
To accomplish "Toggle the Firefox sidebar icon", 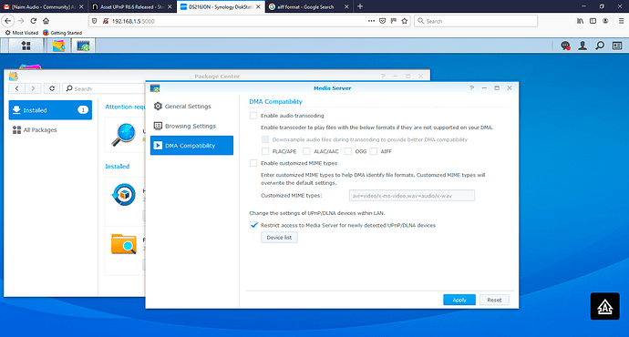I will pyautogui.click(x=593, y=21).
